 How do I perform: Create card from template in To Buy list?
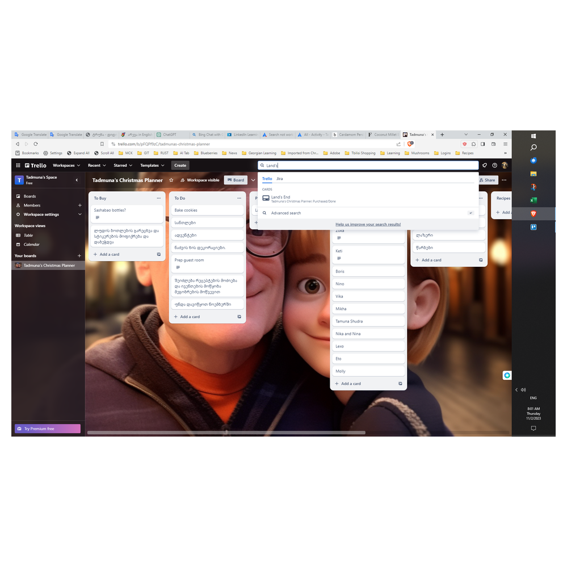(x=159, y=254)
